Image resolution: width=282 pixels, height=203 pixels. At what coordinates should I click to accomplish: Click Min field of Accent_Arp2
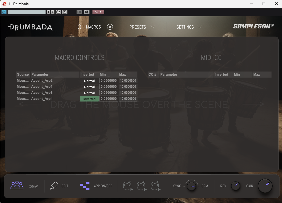point(109,81)
